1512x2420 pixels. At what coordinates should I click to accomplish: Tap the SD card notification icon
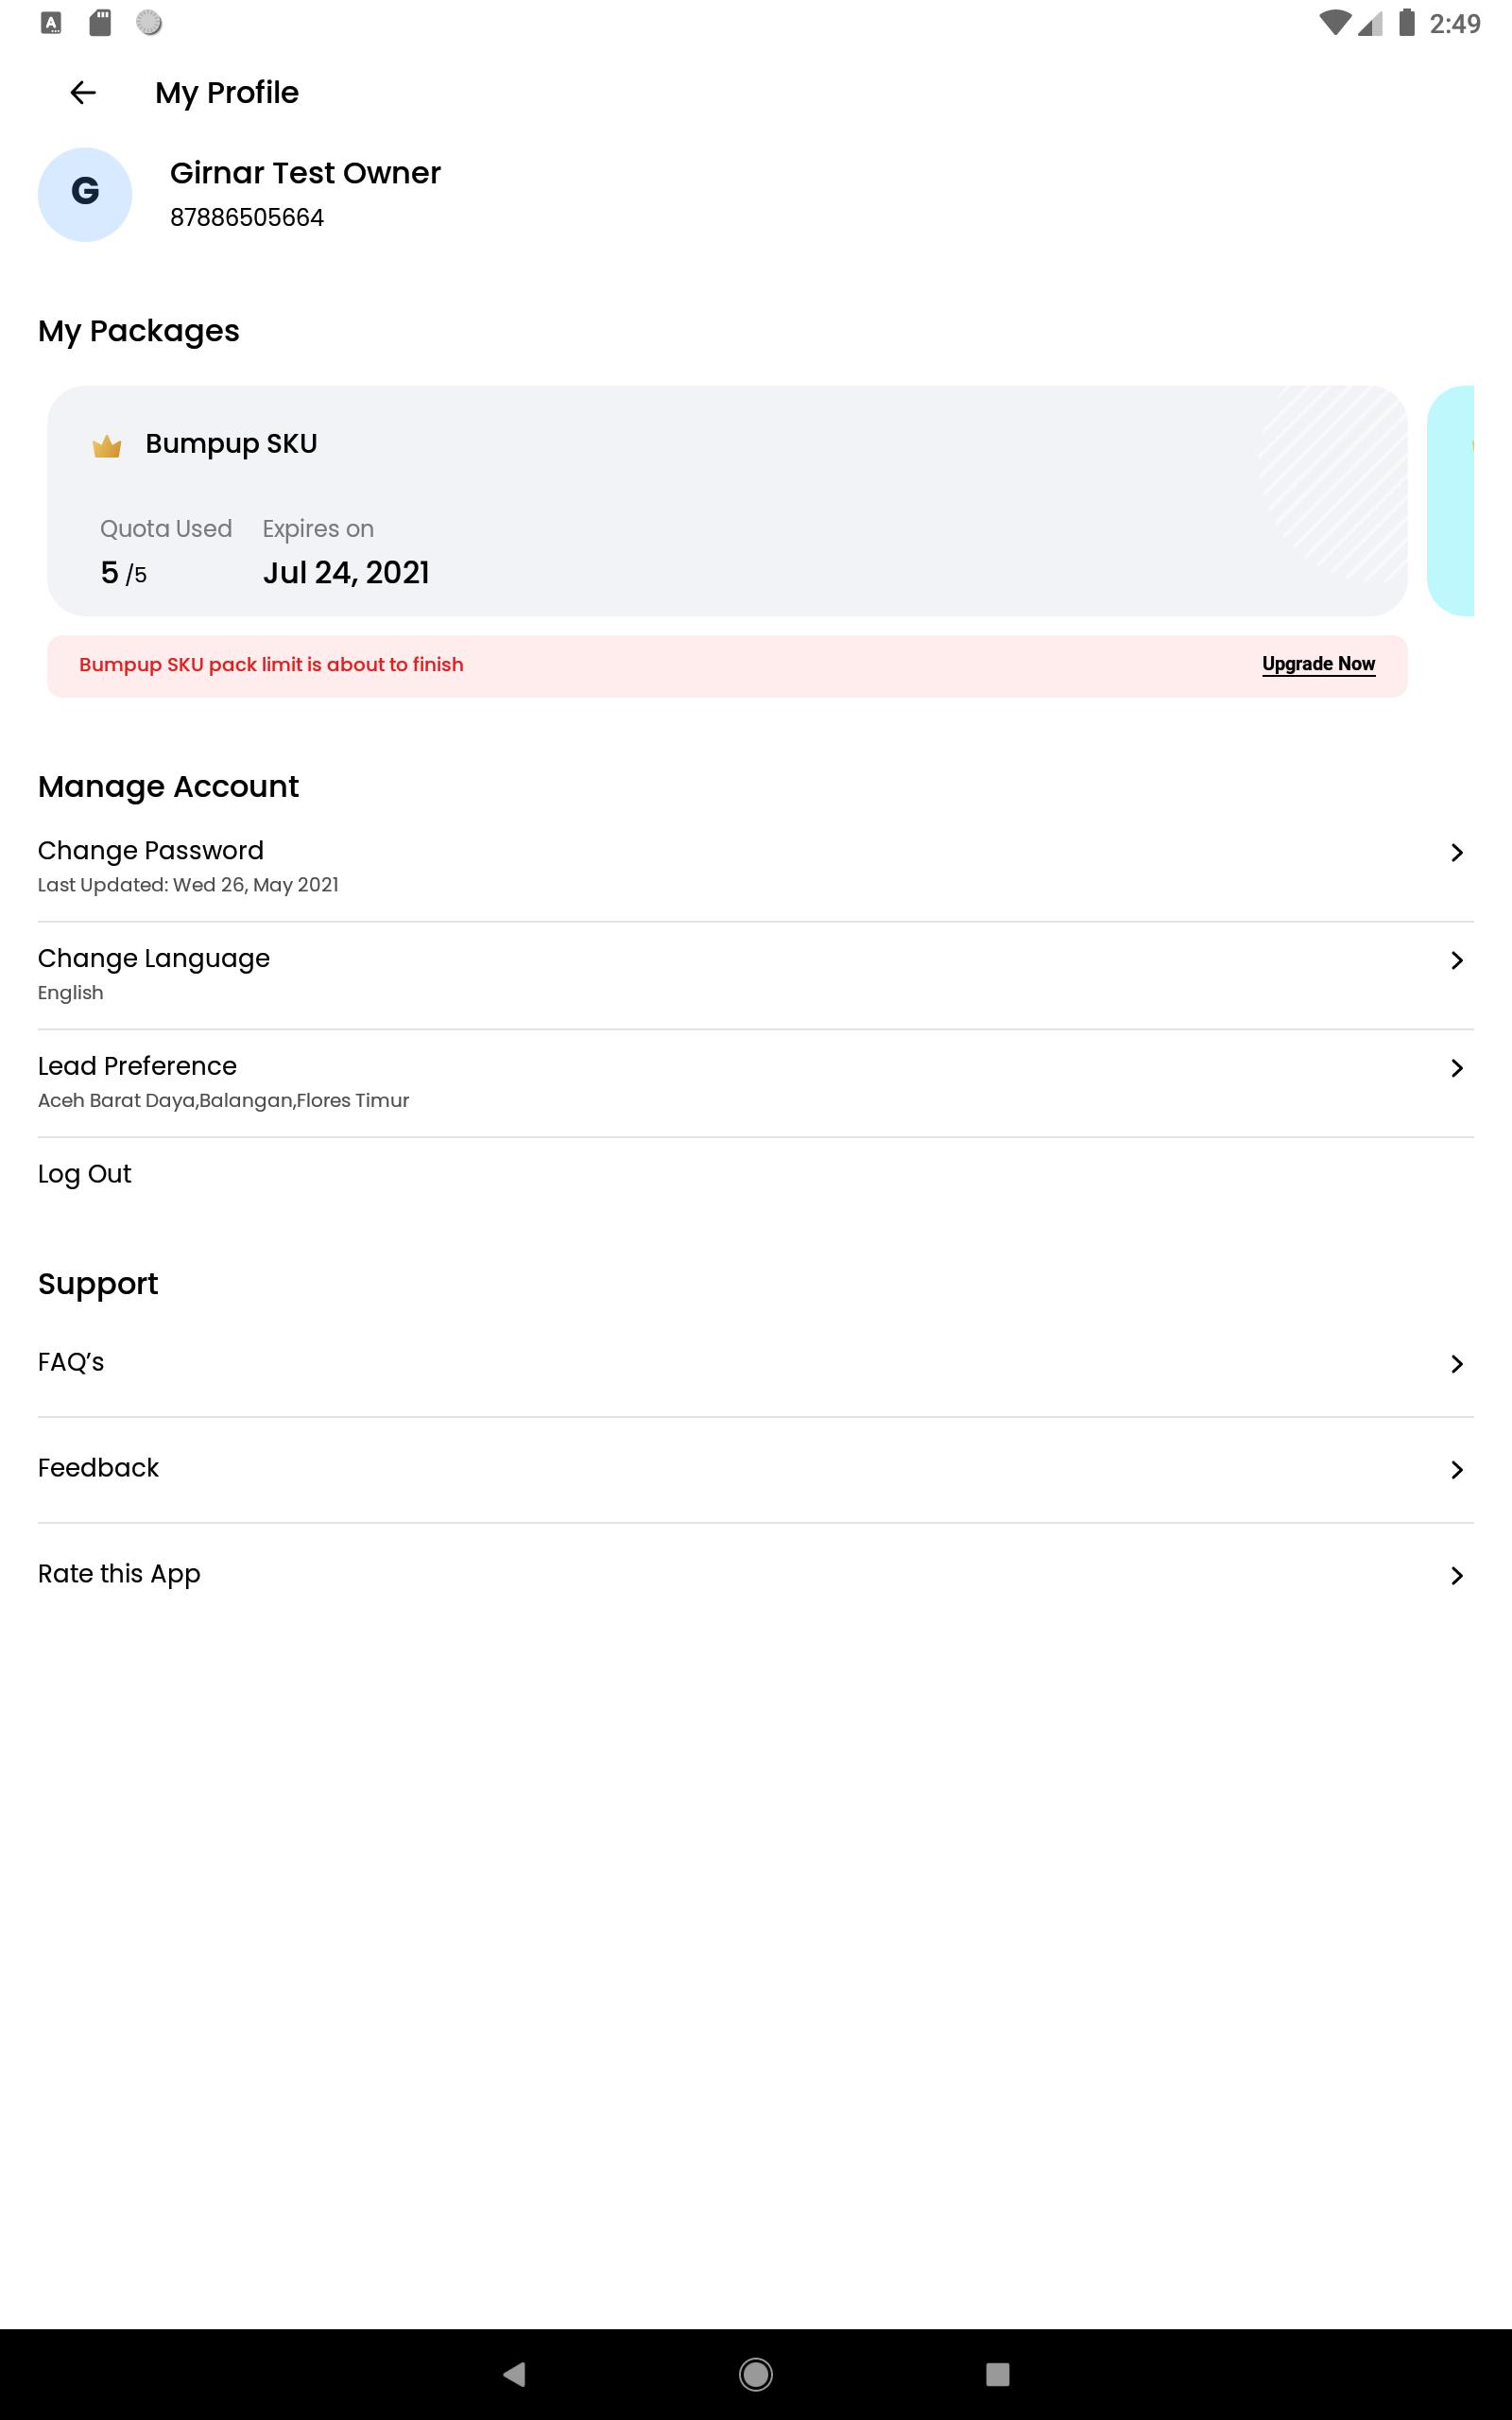pyautogui.click(x=100, y=22)
